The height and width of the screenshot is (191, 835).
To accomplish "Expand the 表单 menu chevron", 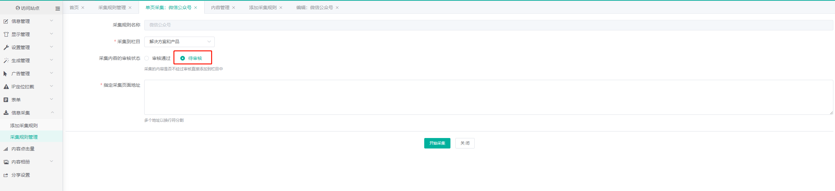I will click(51, 99).
